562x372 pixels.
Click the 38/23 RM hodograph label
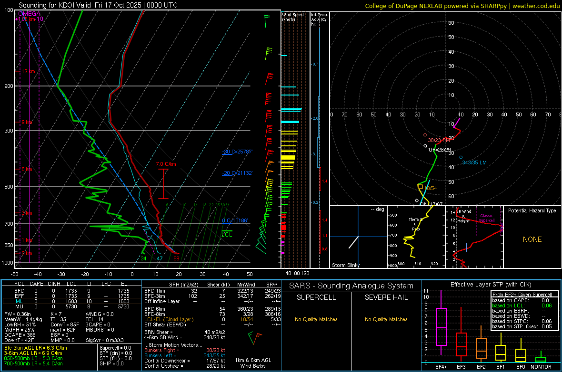tap(439, 140)
